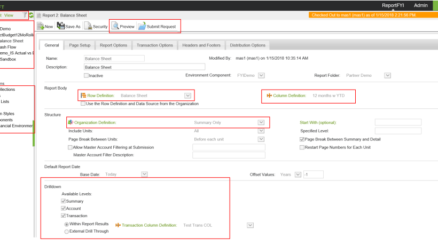The width and height of the screenshot is (438, 246).
Task: Uncheck the Account drilldown level
Action: (x=63, y=208)
